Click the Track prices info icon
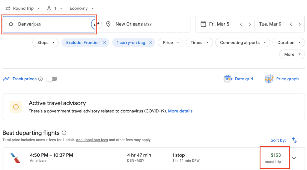Viewport: 307px width, 170px height. click(40, 79)
